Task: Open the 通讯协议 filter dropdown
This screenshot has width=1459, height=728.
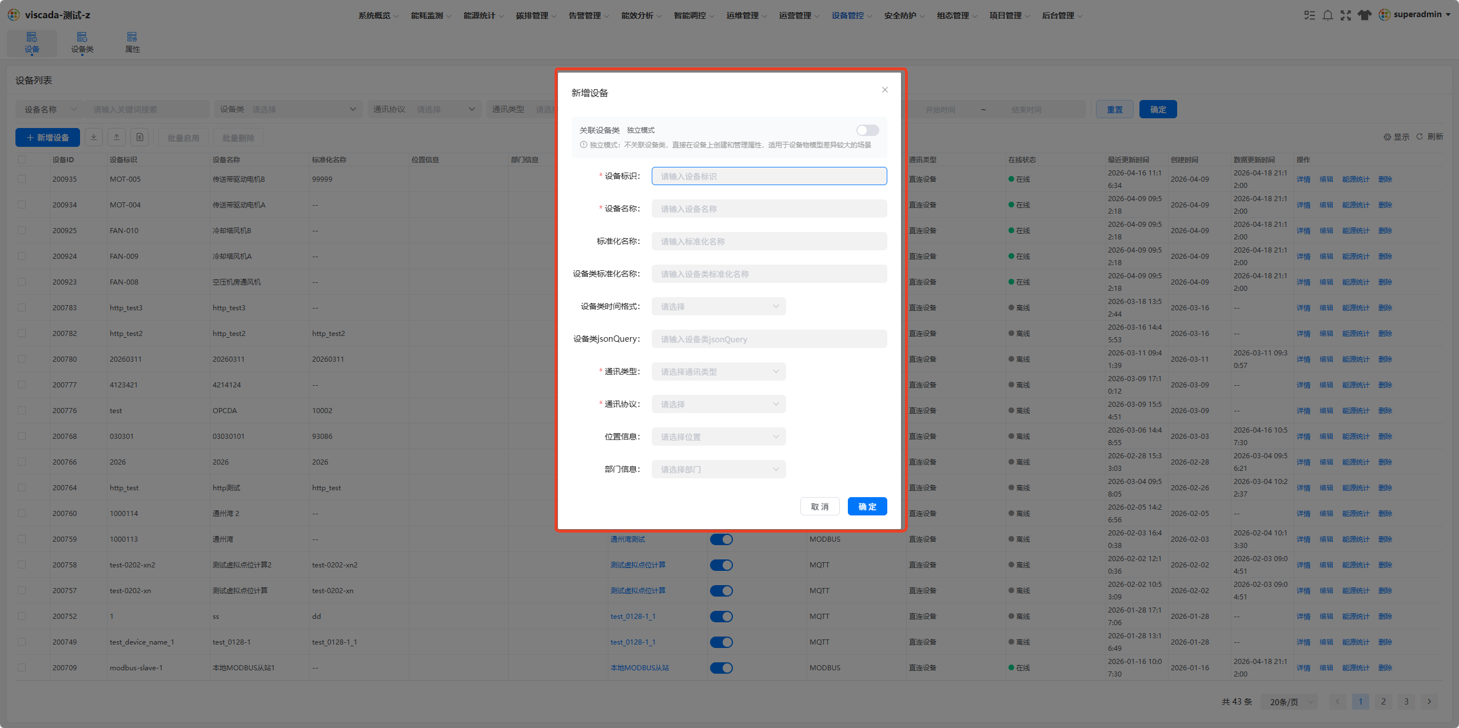Action: 424,109
